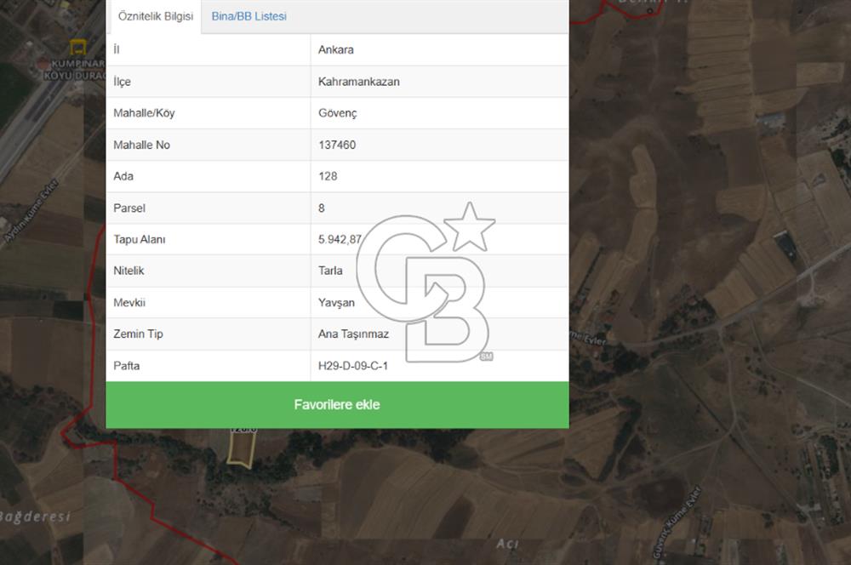The image size is (851, 565).
Task: Click the Bağderesi label on the map
Action: coord(34,516)
